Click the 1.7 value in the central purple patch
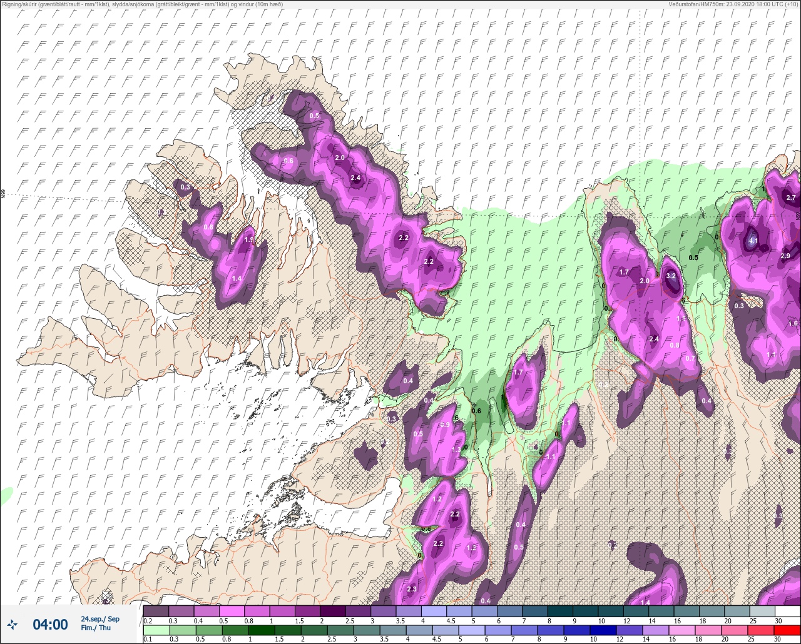This screenshot has width=801, height=644. [x=518, y=372]
